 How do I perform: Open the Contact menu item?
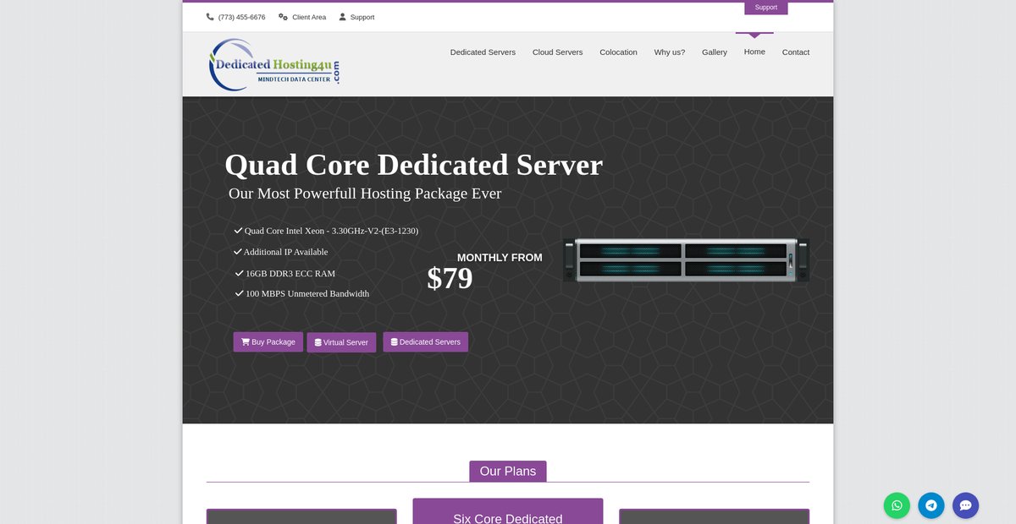796,52
